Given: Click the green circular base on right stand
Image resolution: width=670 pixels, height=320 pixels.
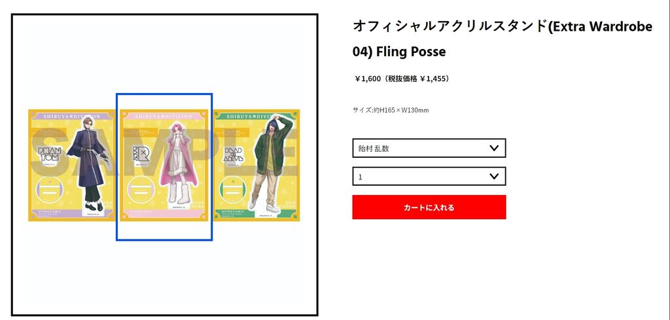Looking at the screenshot, I should click(x=234, y=191).
